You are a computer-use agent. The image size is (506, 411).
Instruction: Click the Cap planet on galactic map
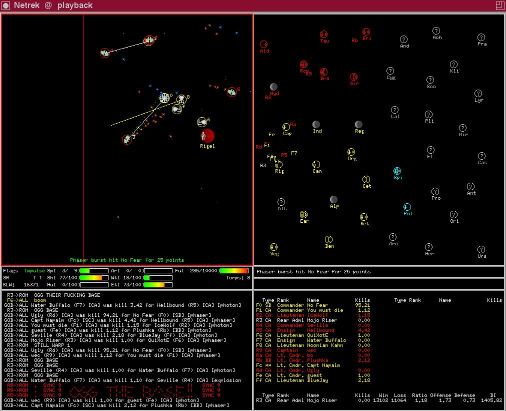(286, 127)
